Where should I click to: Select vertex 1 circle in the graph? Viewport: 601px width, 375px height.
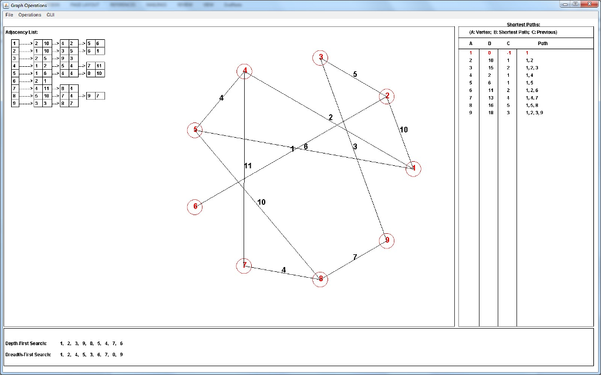coord(413,169)
